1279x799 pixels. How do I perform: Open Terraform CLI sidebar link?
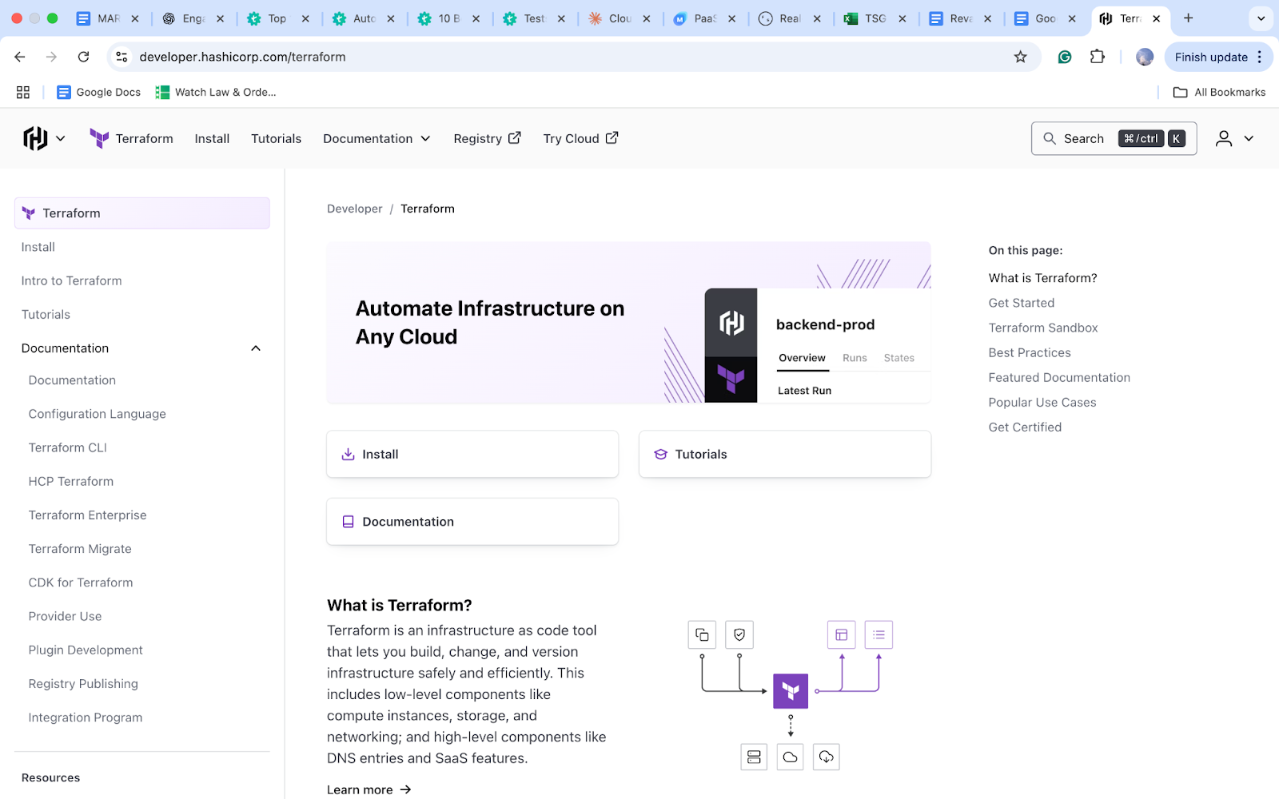tap(68, 447)
